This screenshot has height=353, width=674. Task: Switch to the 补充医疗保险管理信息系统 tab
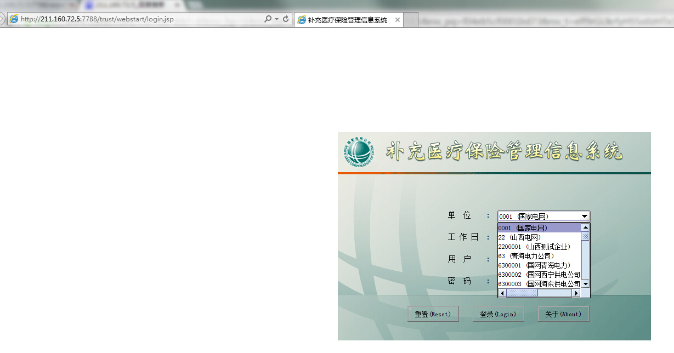[x=347, y=20]
